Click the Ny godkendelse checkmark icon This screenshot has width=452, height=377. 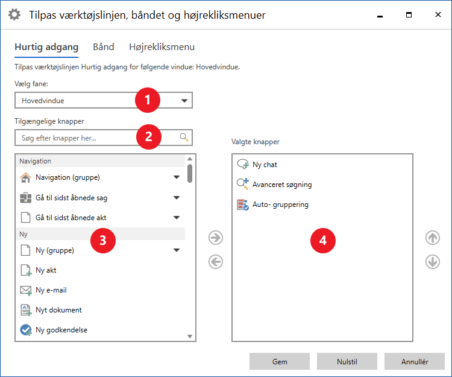(x=26, y=330)
